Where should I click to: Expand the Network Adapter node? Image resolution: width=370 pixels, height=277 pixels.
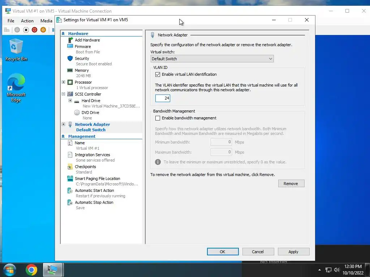click(64, 124)
